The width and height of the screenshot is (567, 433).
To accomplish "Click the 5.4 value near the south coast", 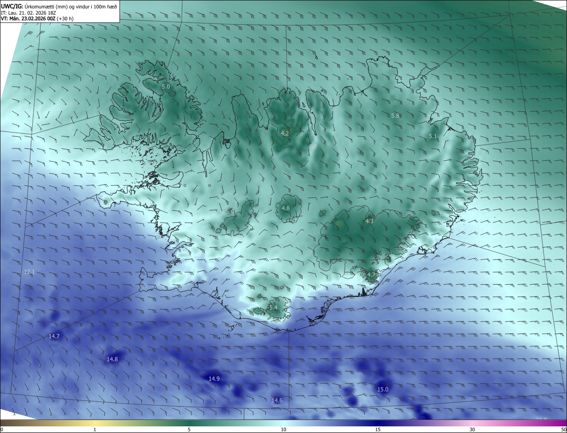I will [273, 308].
